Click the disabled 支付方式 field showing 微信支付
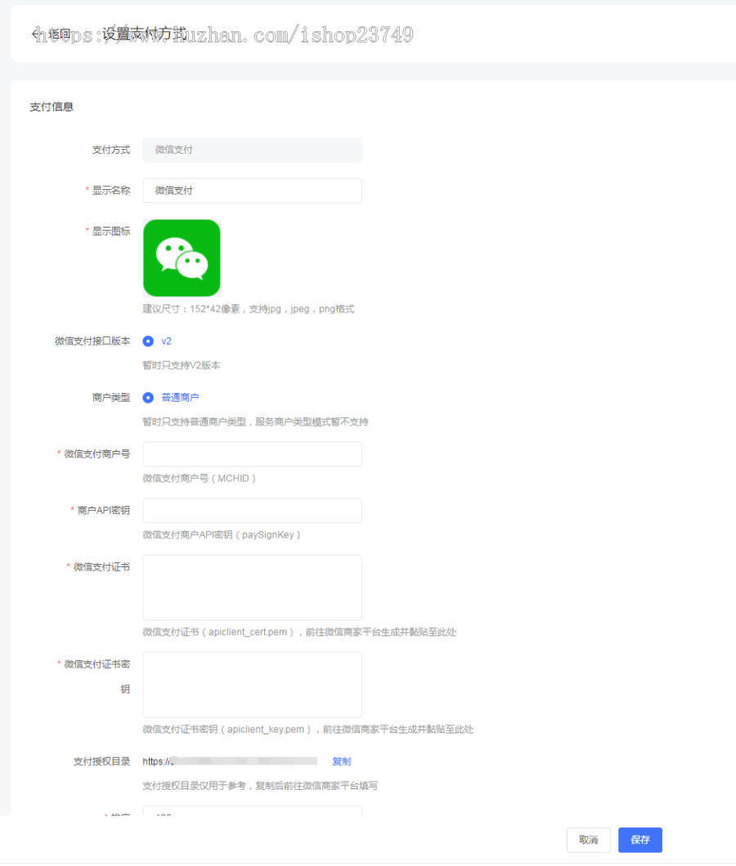The width and height of the screenshot is (736, 866). tap(252, 150)
